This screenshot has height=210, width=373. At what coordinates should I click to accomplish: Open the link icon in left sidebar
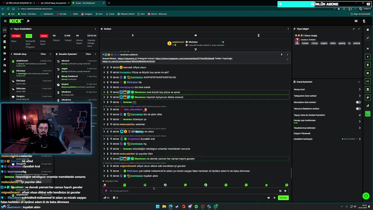coord(5,36)
